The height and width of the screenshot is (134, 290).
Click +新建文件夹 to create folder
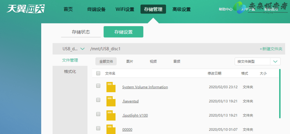click(271, 49)
